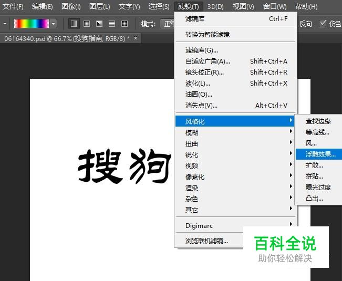Select the diamond gradient icon
Screen dimensions: 342x281
click(125, 24)
